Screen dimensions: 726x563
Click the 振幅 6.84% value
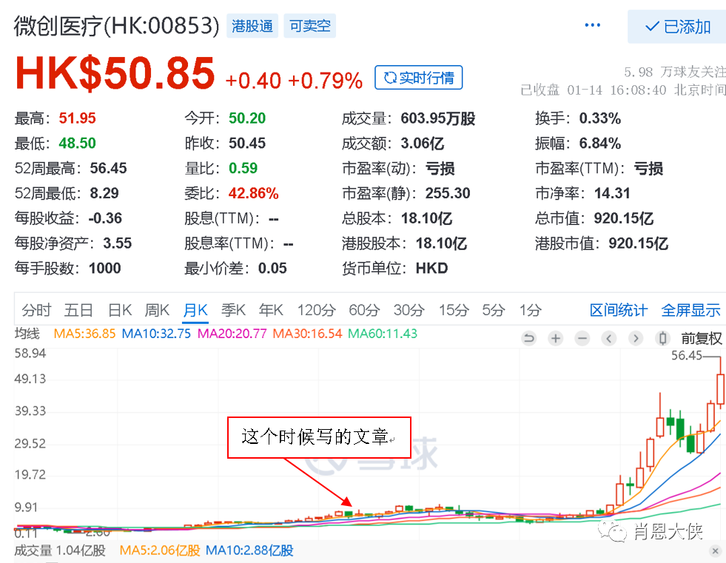pyautogui.click(x=600, y=143)
